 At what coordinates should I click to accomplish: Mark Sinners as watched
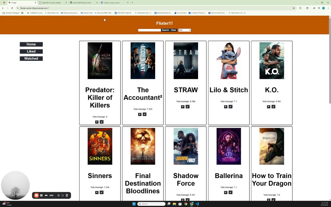point(102,193)
